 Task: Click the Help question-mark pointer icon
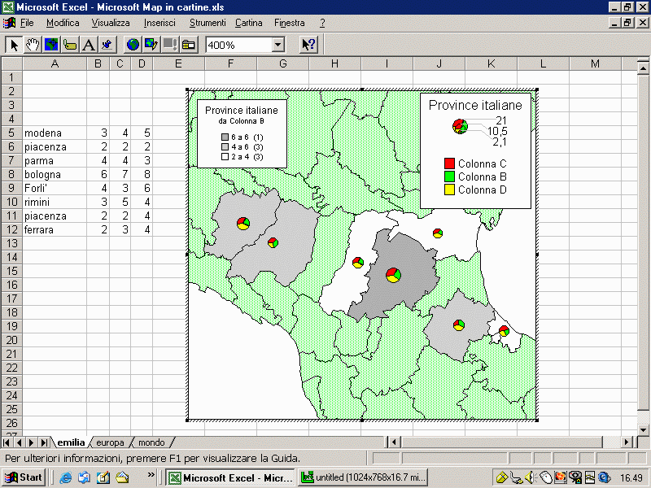click(308, 45)
